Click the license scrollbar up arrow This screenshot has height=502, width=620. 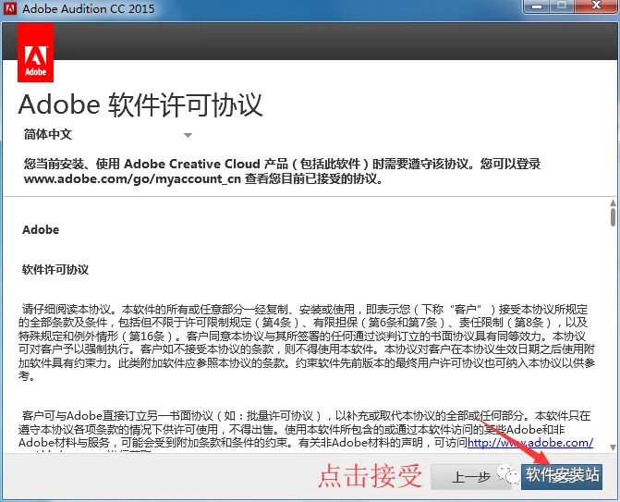(613, 203)
